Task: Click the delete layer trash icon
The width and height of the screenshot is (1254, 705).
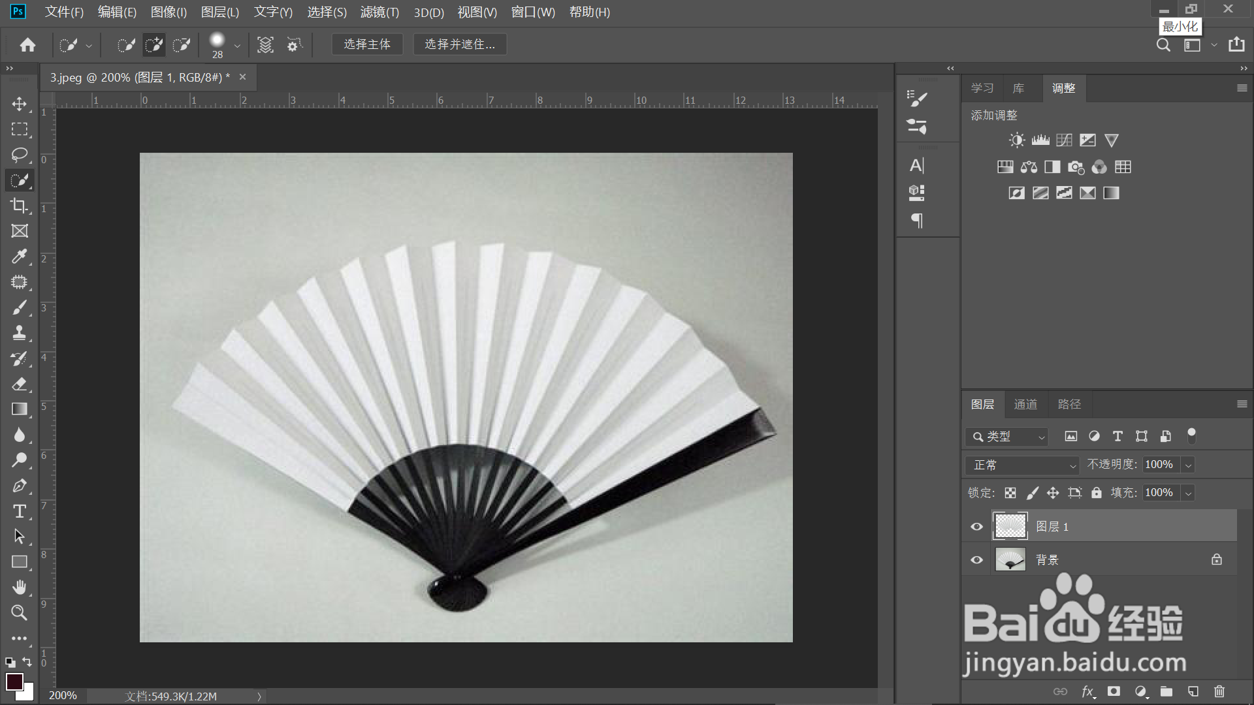Action: [x=1219, y=691]
